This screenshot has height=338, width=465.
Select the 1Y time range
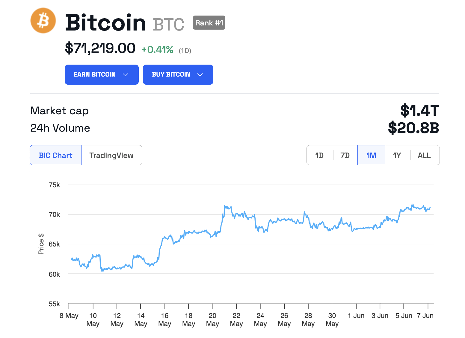point(397,155)
